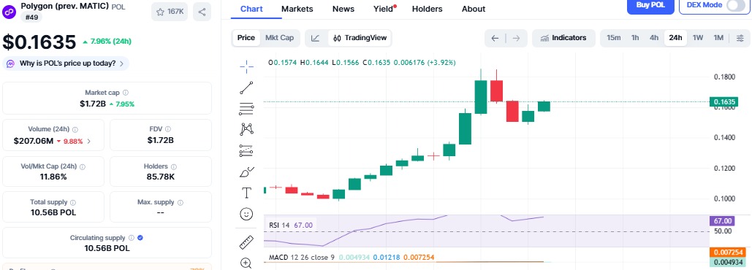
Task: Redo chart action with right arrow
Action: (x=516, y=38)
